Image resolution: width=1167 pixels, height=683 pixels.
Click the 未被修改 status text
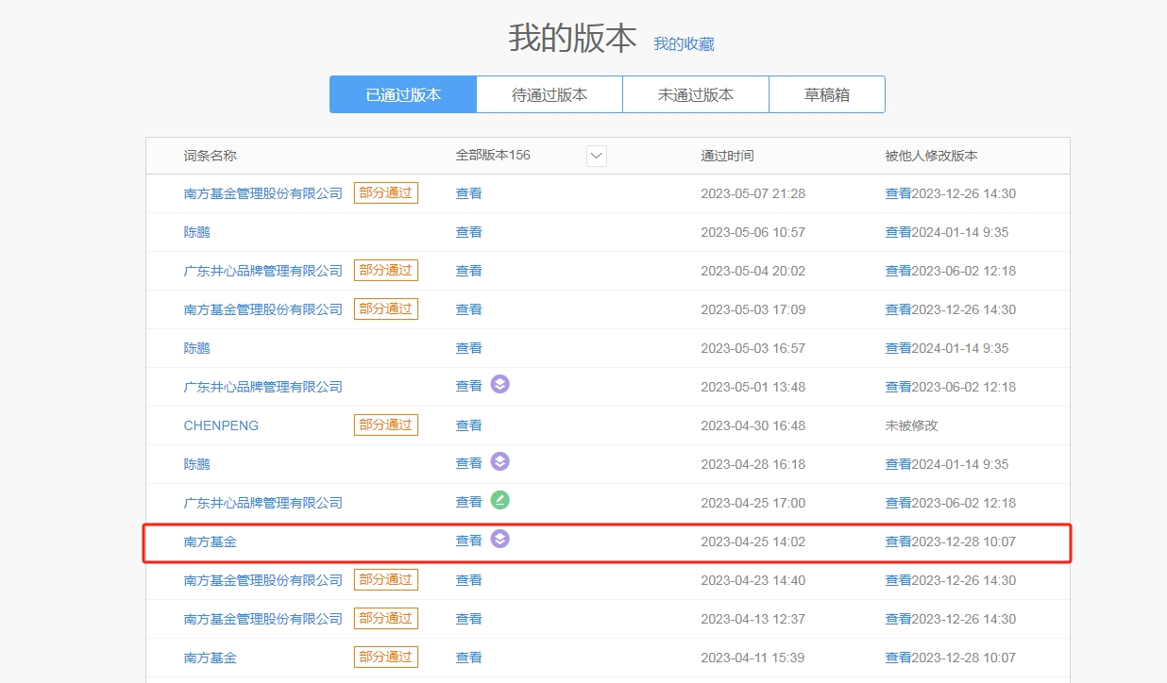911,425
